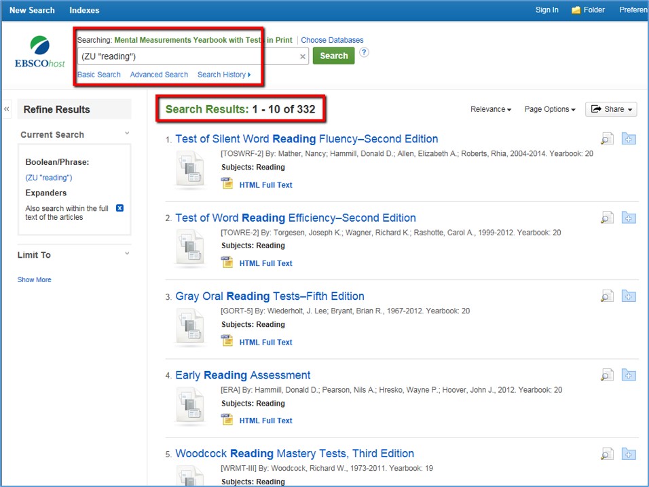Screen dimensions: 649x487
Task: Open Woodcock Reading Mastery Tests title
Action: 295,454
